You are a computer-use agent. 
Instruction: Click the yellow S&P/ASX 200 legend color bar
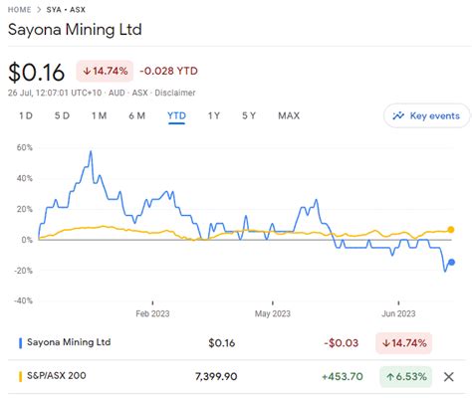pyautogui.click(x=21, y=377)
